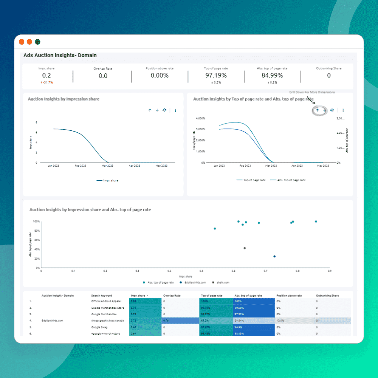Sort table by Outranking Share header
378x378 pixels.
pyautogui.click(x=327, y=296)
